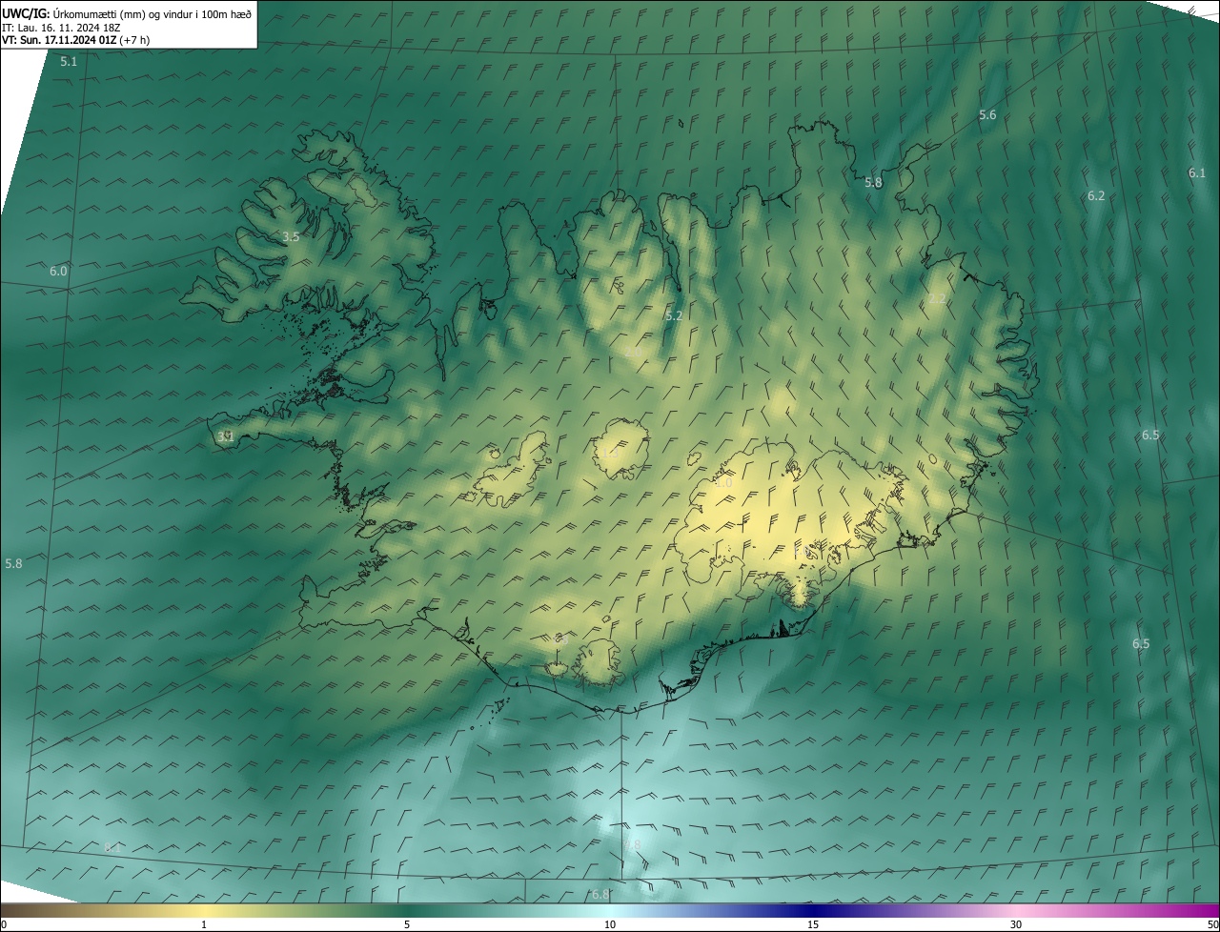The image size is (1220, 932).
Task: Click the 3.1 label on Snæfellsnes
Action: click(x=225, y=436)
